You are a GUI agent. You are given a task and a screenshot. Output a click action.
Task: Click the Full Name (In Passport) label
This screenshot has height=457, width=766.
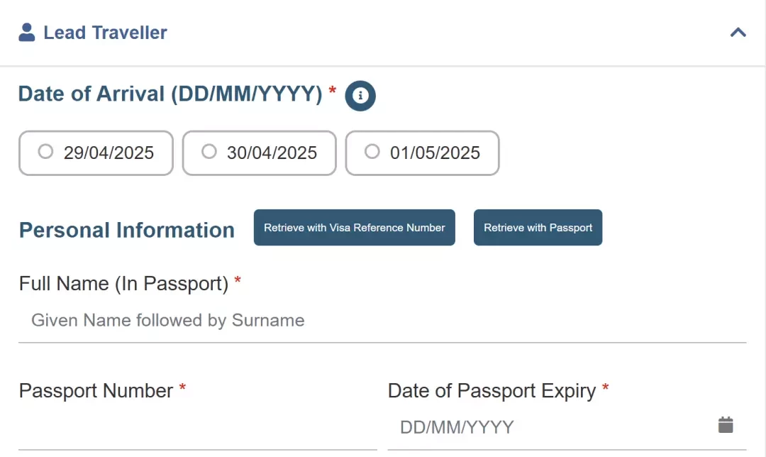[x=123, y=284]
